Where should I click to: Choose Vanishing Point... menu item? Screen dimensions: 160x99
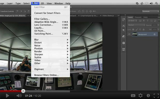(51, 34)
